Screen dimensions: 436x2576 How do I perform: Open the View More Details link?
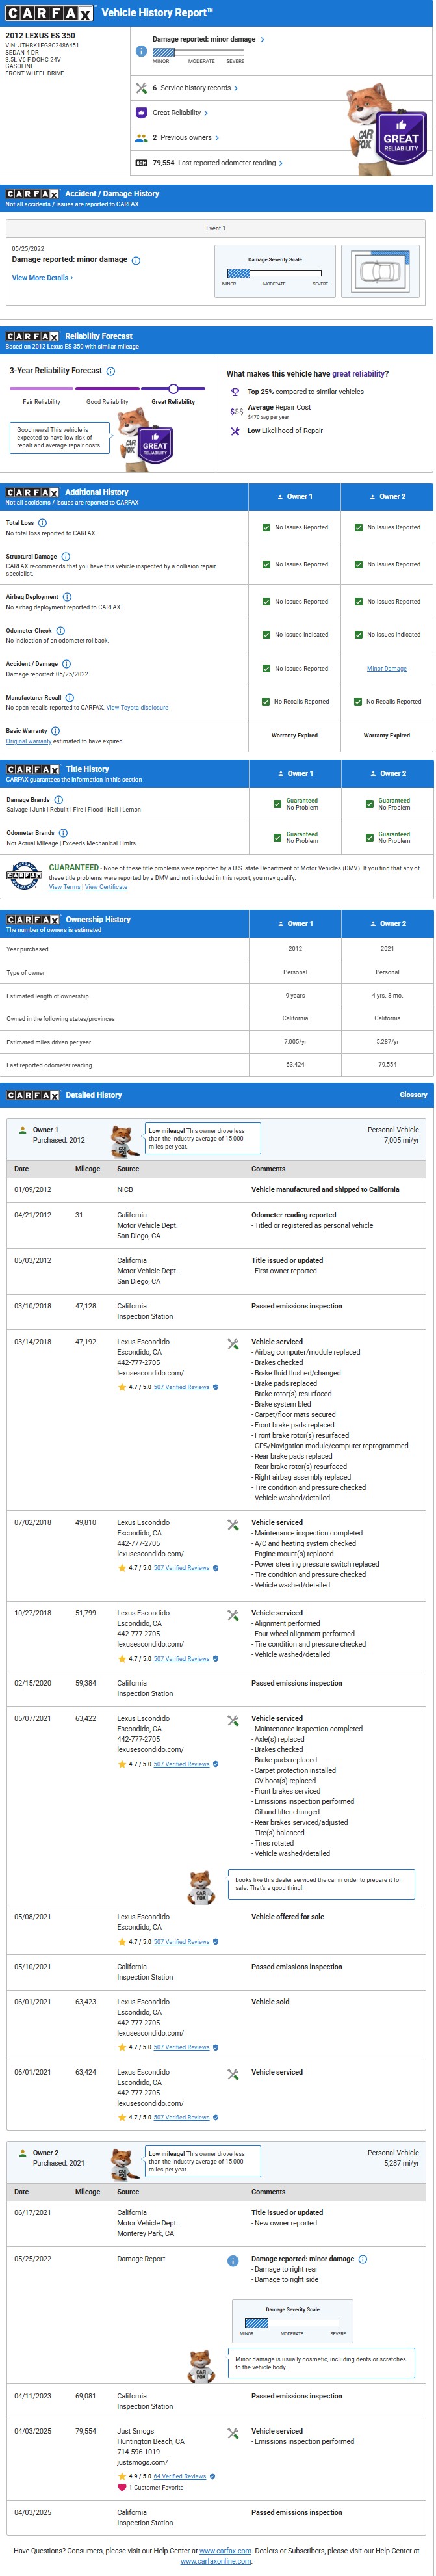[42, 278]
